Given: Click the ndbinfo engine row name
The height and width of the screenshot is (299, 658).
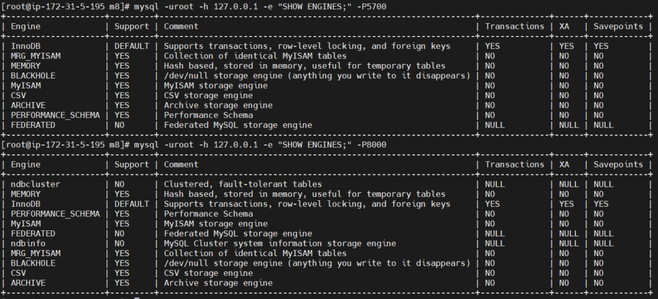Looking at the screenshot, I should [28, 243].
